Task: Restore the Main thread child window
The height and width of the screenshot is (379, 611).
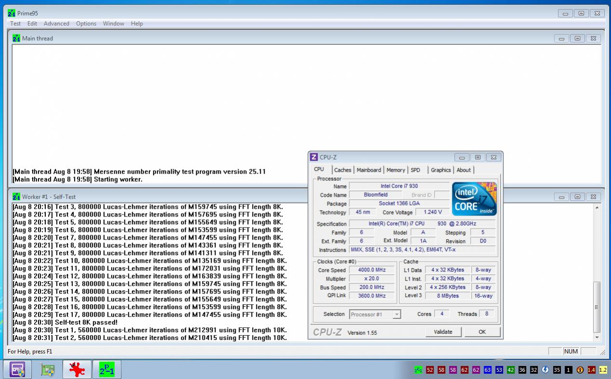Action: click(577, 38)
